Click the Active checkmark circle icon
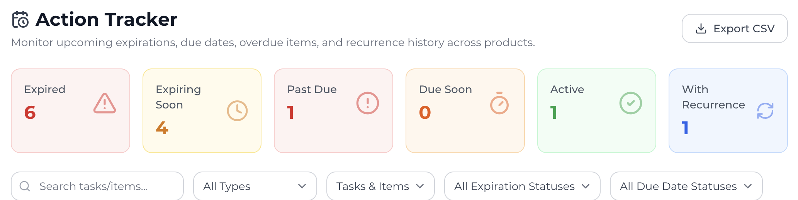Screen dimensions: 798x200 (x=631, y=103)
